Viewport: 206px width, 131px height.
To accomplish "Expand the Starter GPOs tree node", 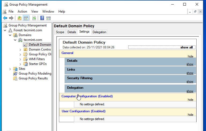I will click(x=20, y=64).
